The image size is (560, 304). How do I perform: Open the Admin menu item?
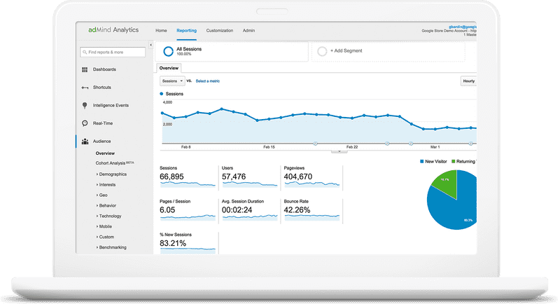[x=248, y=31]
